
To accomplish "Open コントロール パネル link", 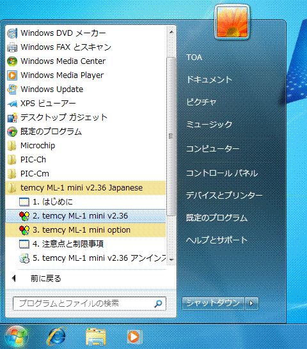I will (222, 173).
